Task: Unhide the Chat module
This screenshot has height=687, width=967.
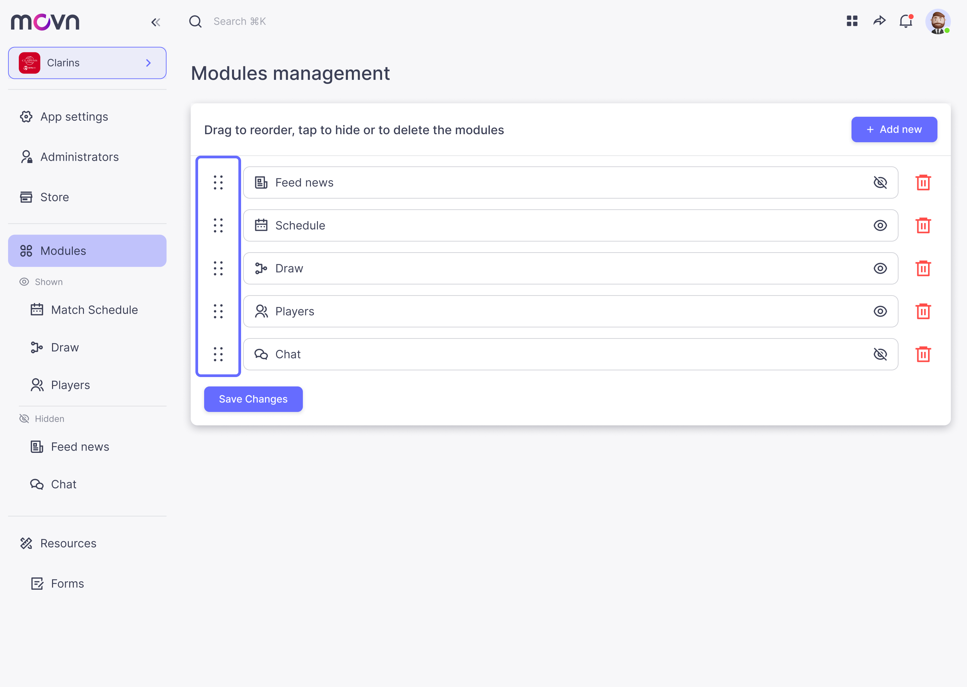Action: click(880, 355)
